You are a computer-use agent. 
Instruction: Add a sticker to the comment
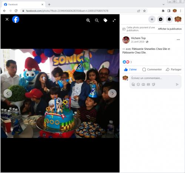point(154,84)
